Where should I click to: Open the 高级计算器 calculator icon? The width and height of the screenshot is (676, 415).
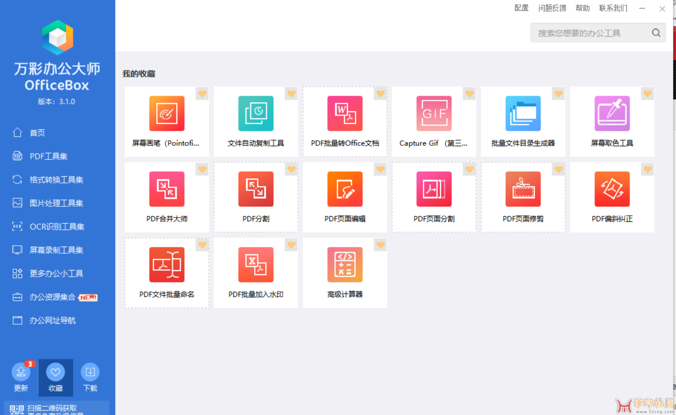[345, 264]
